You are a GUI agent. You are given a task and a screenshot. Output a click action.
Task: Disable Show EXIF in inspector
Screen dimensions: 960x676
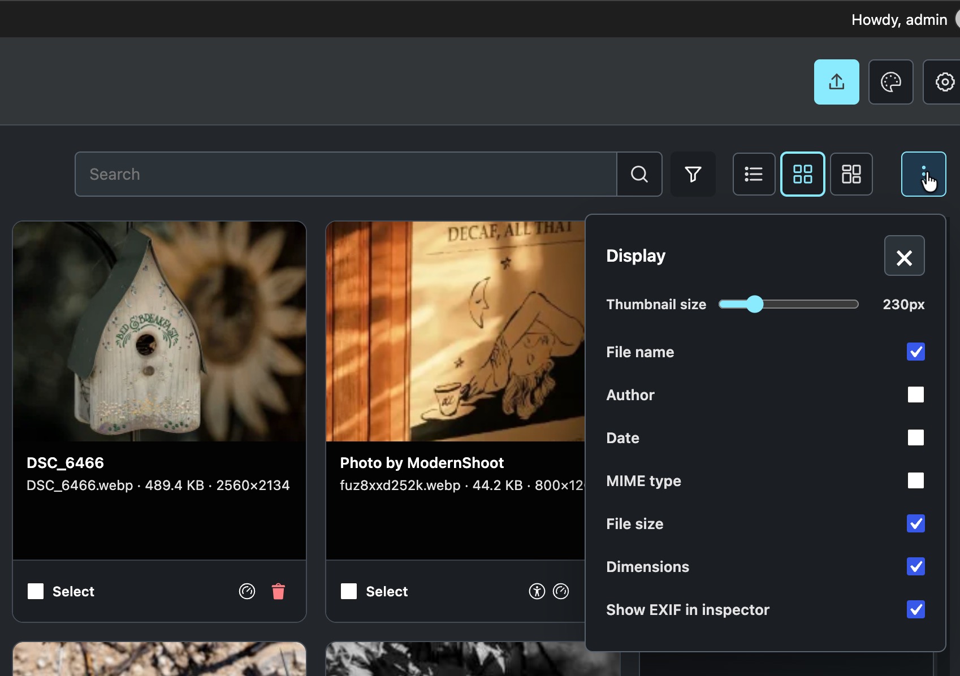click(915, 609)
